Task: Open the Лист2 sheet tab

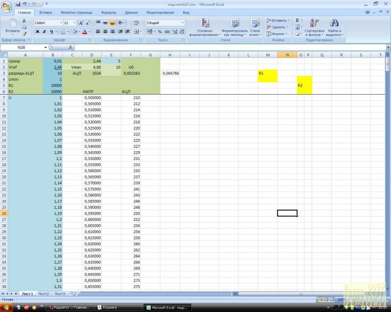Action: pyautogui.click(x=43, y=294)
